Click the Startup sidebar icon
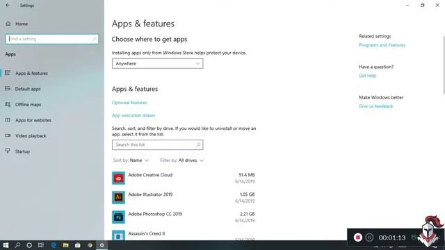 [x=8, y=151]
